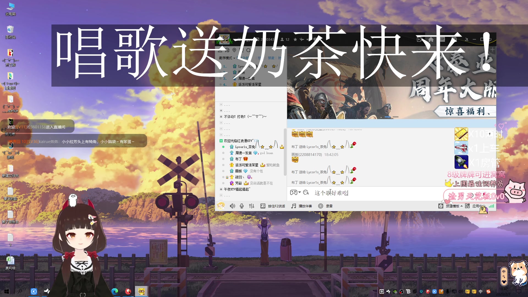Open Kugou K icon on taskbar
The image size is (528, 297).
click(x=34, y=291)
